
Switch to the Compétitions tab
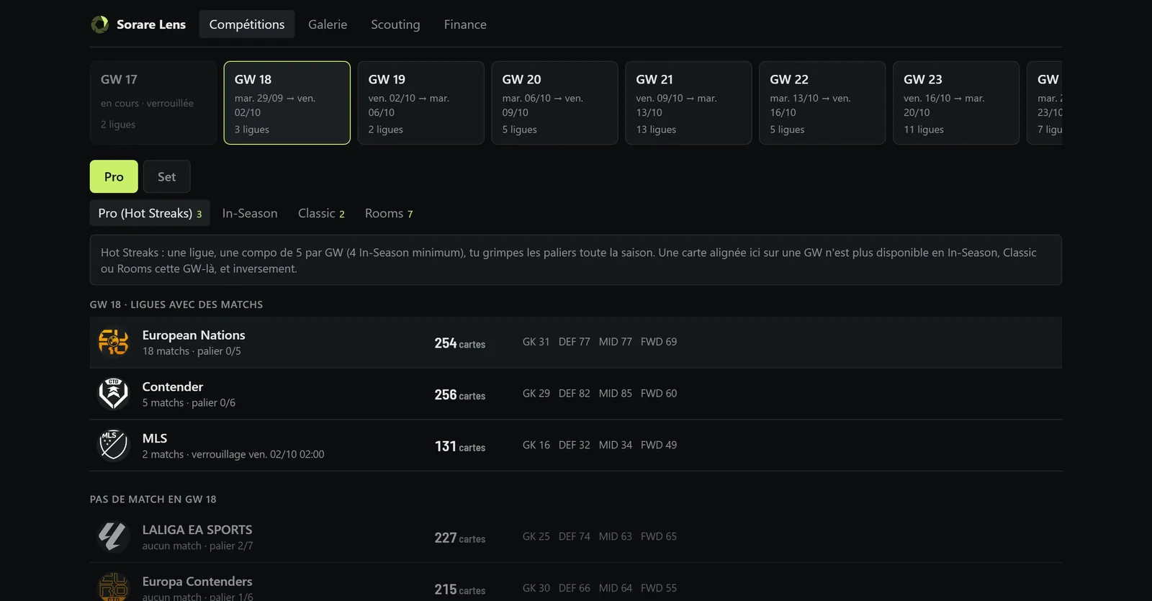[x=247, y=24]
